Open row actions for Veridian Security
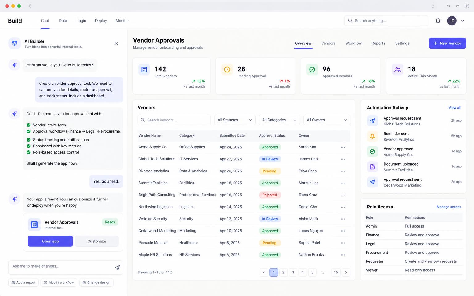Image resolution: width=474 pixels, height=296 pixels. [x=343, y=219]
